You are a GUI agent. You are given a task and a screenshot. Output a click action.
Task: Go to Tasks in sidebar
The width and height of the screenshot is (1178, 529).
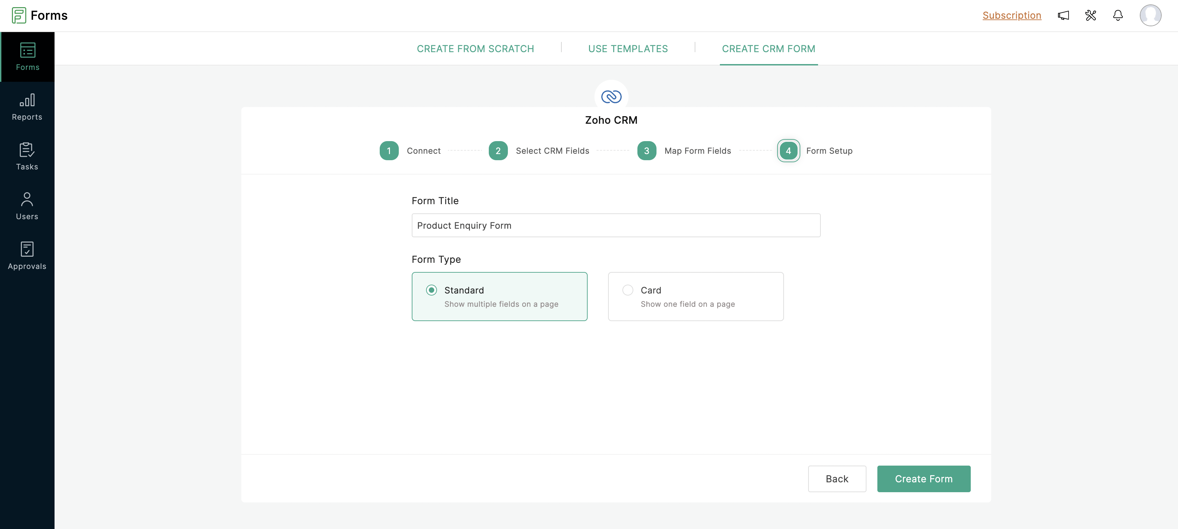coord(27,156)
